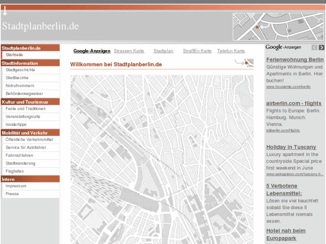326x244 pixels.
Task: Visit www.housetrip.com/berlin URL
Action: click(288, 86)
